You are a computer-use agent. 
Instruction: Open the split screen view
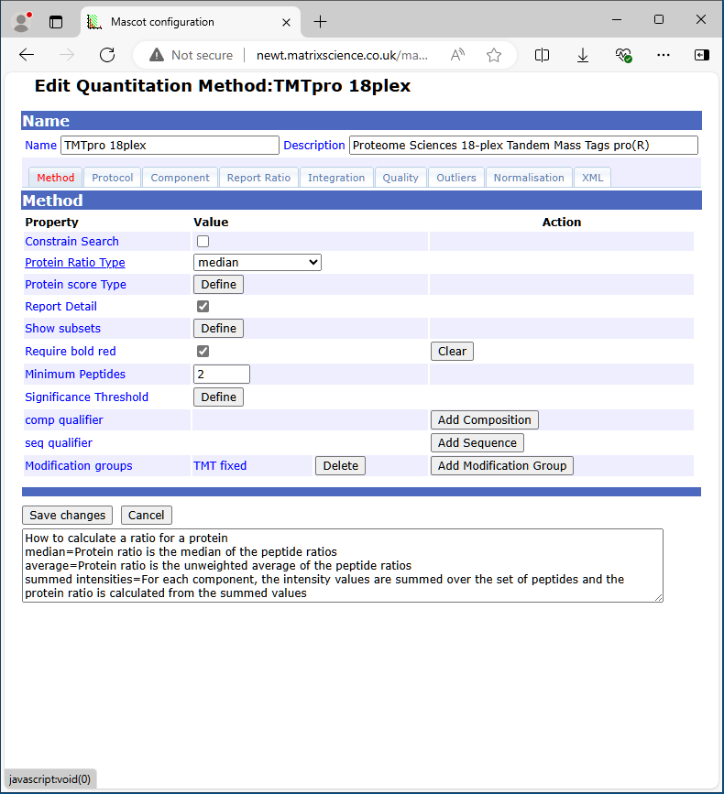point(543,55)
